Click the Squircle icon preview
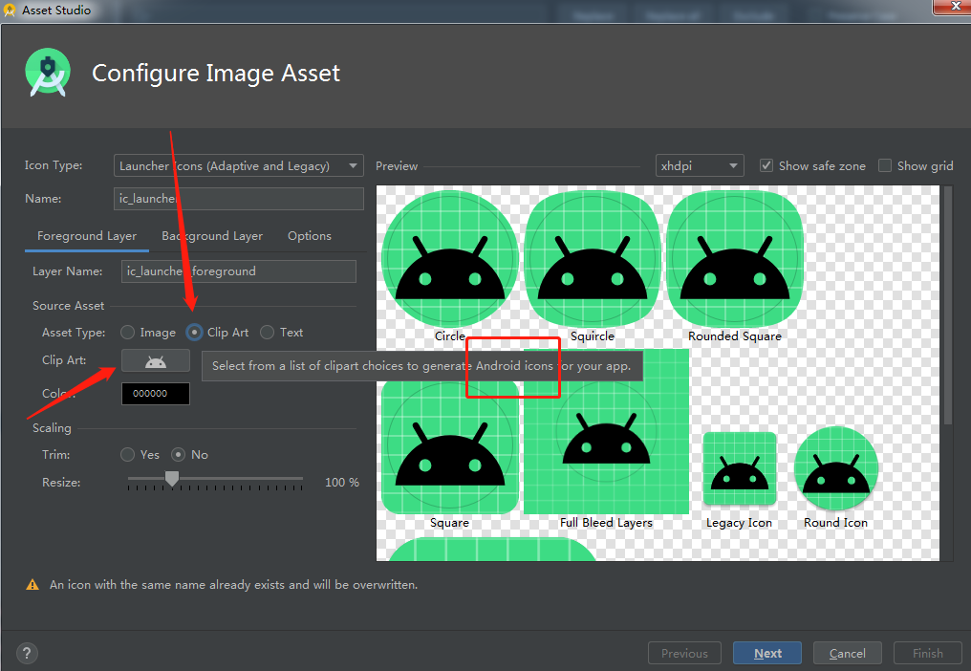 pos(593,259)
